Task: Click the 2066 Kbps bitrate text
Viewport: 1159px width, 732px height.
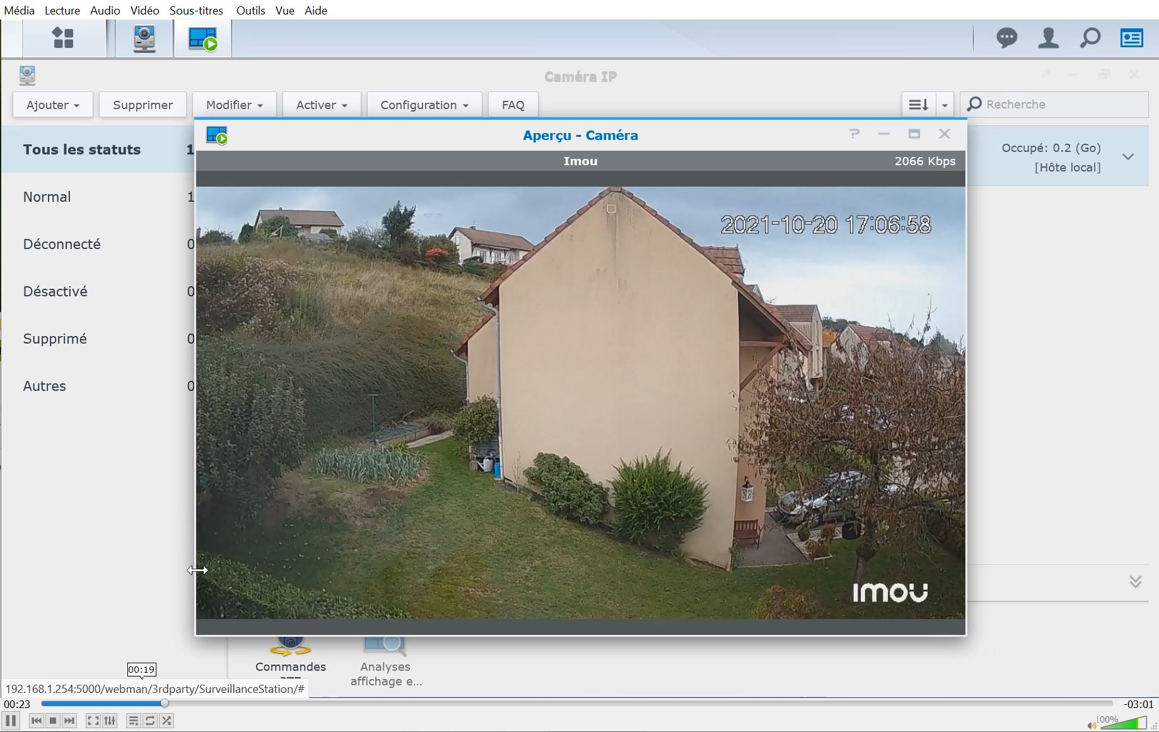Action: (x=925, y=161)
